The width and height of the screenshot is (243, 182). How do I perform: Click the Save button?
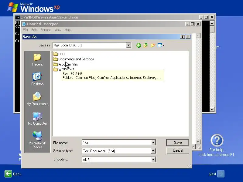pyautogui.click(x=178, y=143)
